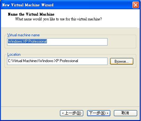Click the 'Virtual machine name' label
The image size is (141, 121).
pos(23,35)
